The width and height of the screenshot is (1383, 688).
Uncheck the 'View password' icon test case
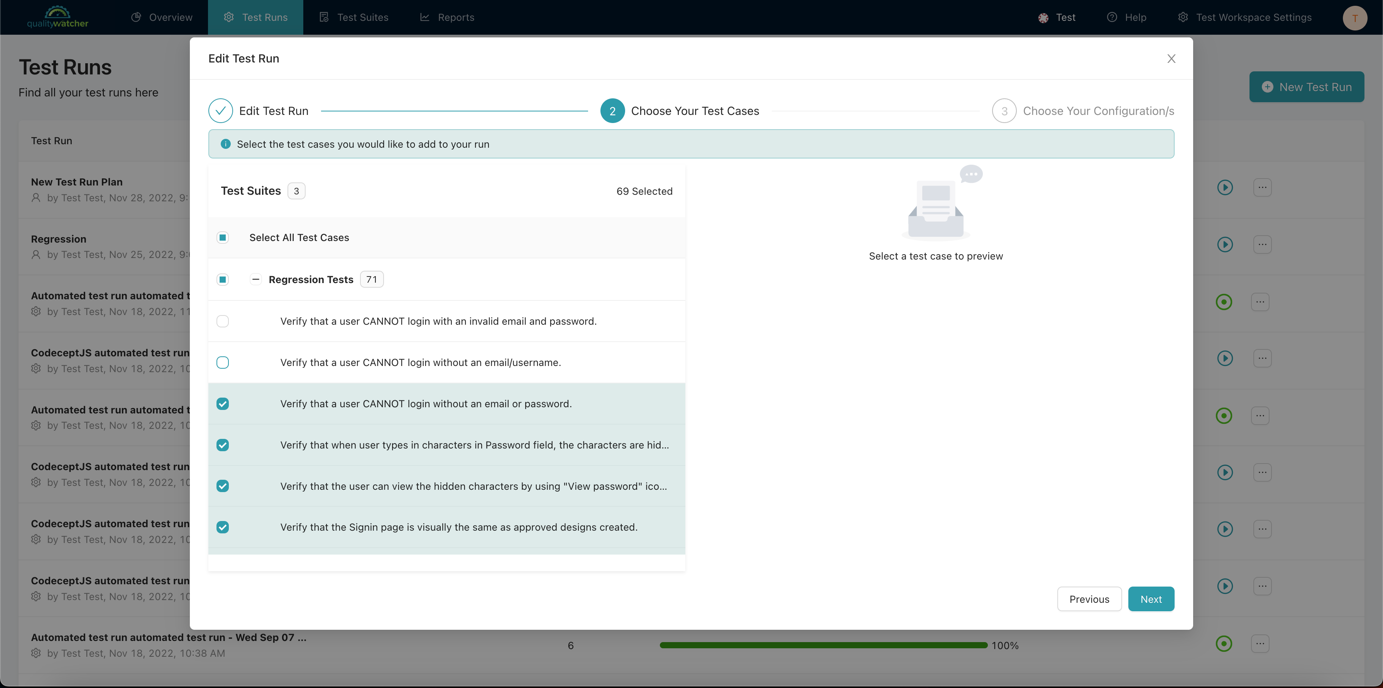(x=222, y=486)
